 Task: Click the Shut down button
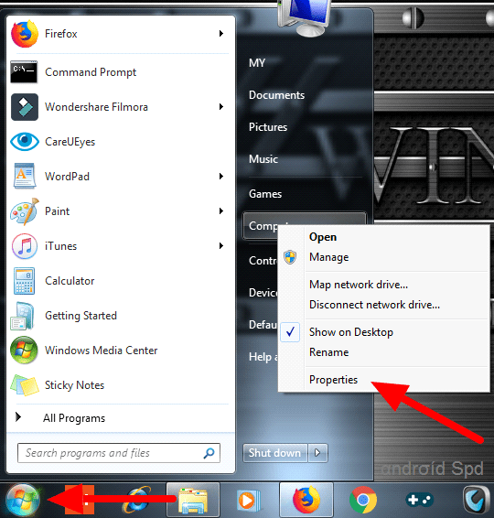(x=274, y=453)
